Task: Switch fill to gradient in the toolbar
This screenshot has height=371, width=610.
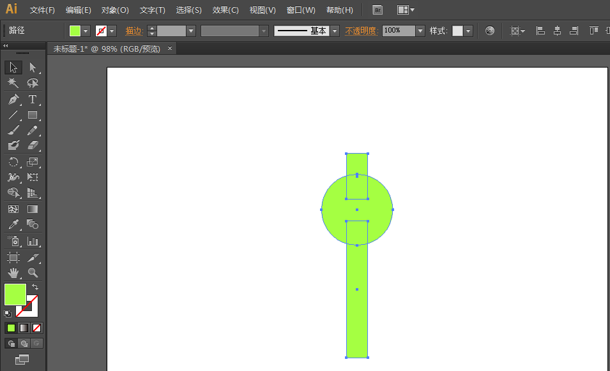Action: (x=24, y=327)
